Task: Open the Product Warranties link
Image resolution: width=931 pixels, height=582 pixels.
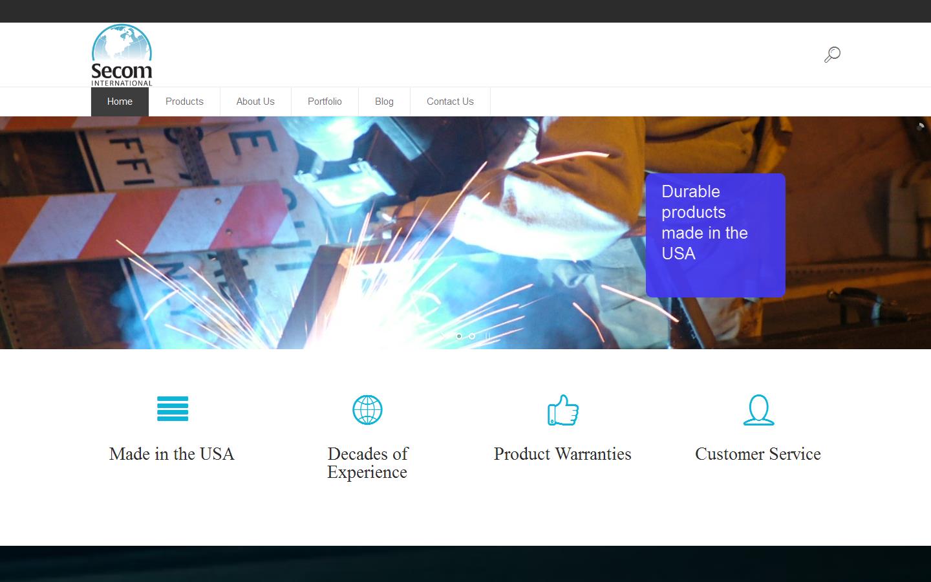Action: pos(562,455)
